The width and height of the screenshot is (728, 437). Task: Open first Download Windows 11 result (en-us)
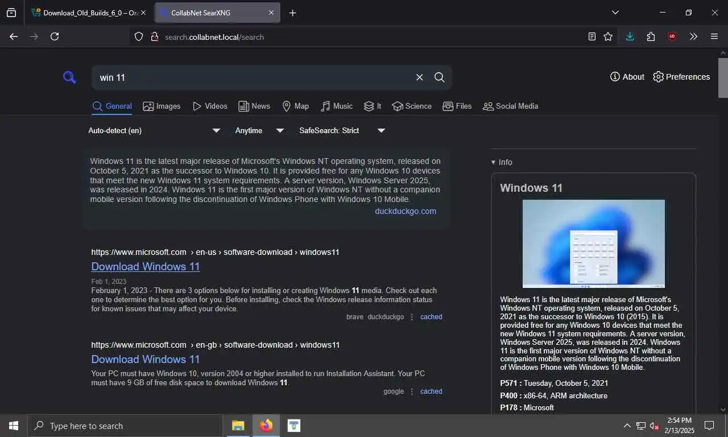point(146,266)
